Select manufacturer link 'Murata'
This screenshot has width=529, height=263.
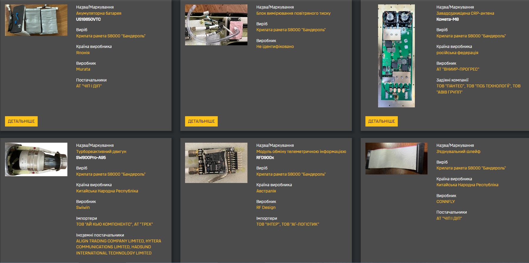pyautogui.click(x=83, y=69)
